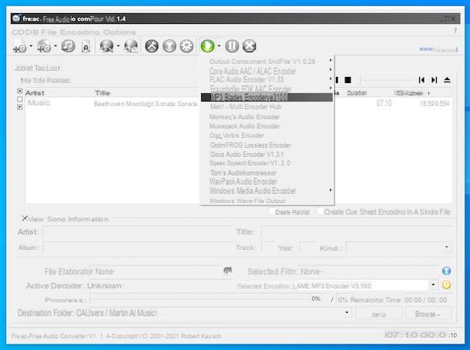
Task: Click the gear encoder configuration icon
Action: tap(186, 46)
